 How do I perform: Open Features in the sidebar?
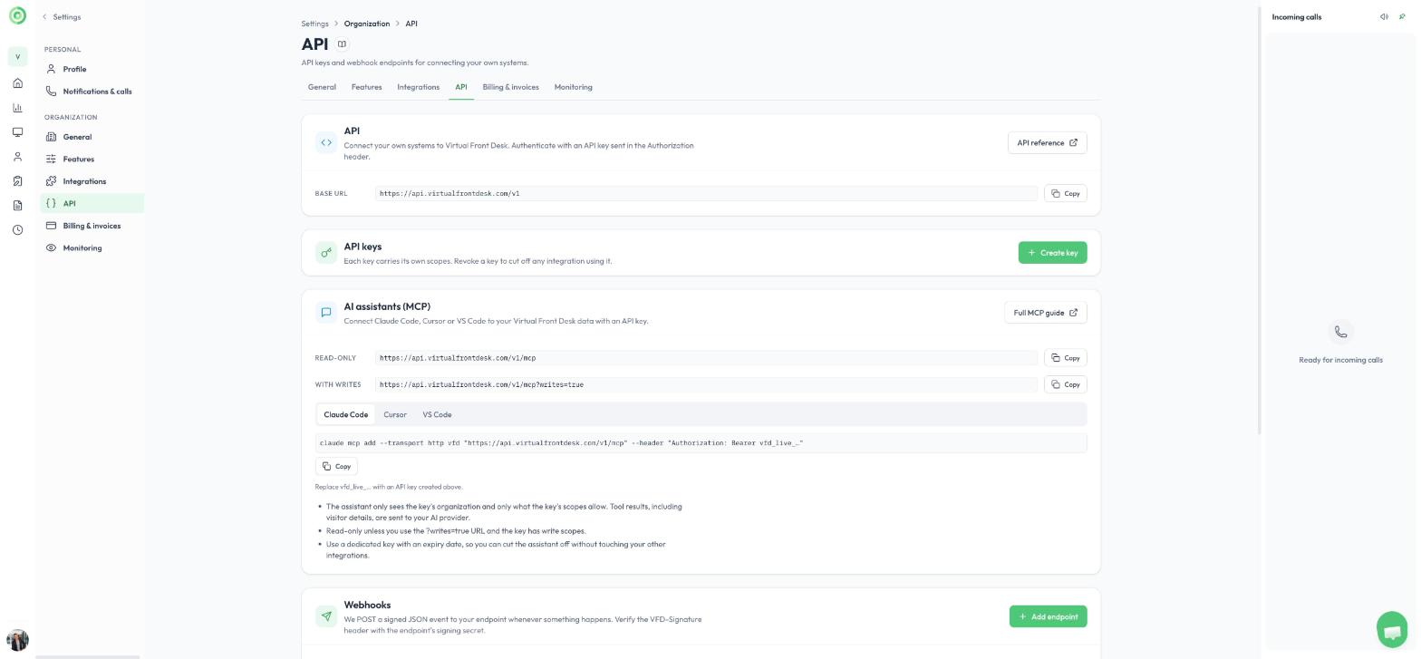(x=92, y=160)
